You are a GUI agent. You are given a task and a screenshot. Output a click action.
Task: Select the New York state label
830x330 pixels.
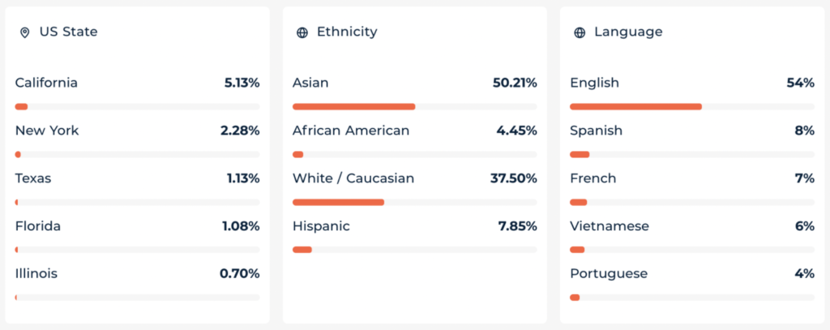47,131
